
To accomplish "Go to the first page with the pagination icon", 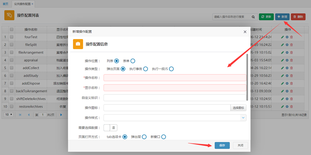I will (20, 115).
